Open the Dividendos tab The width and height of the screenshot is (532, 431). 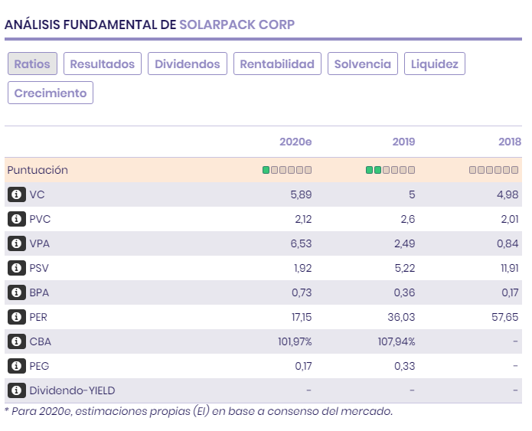187,64
